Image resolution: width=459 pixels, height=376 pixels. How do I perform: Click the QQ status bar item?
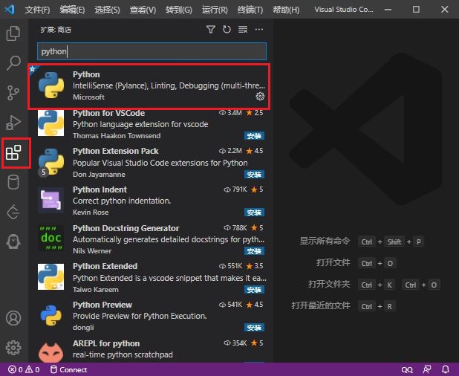coord(407,369)
